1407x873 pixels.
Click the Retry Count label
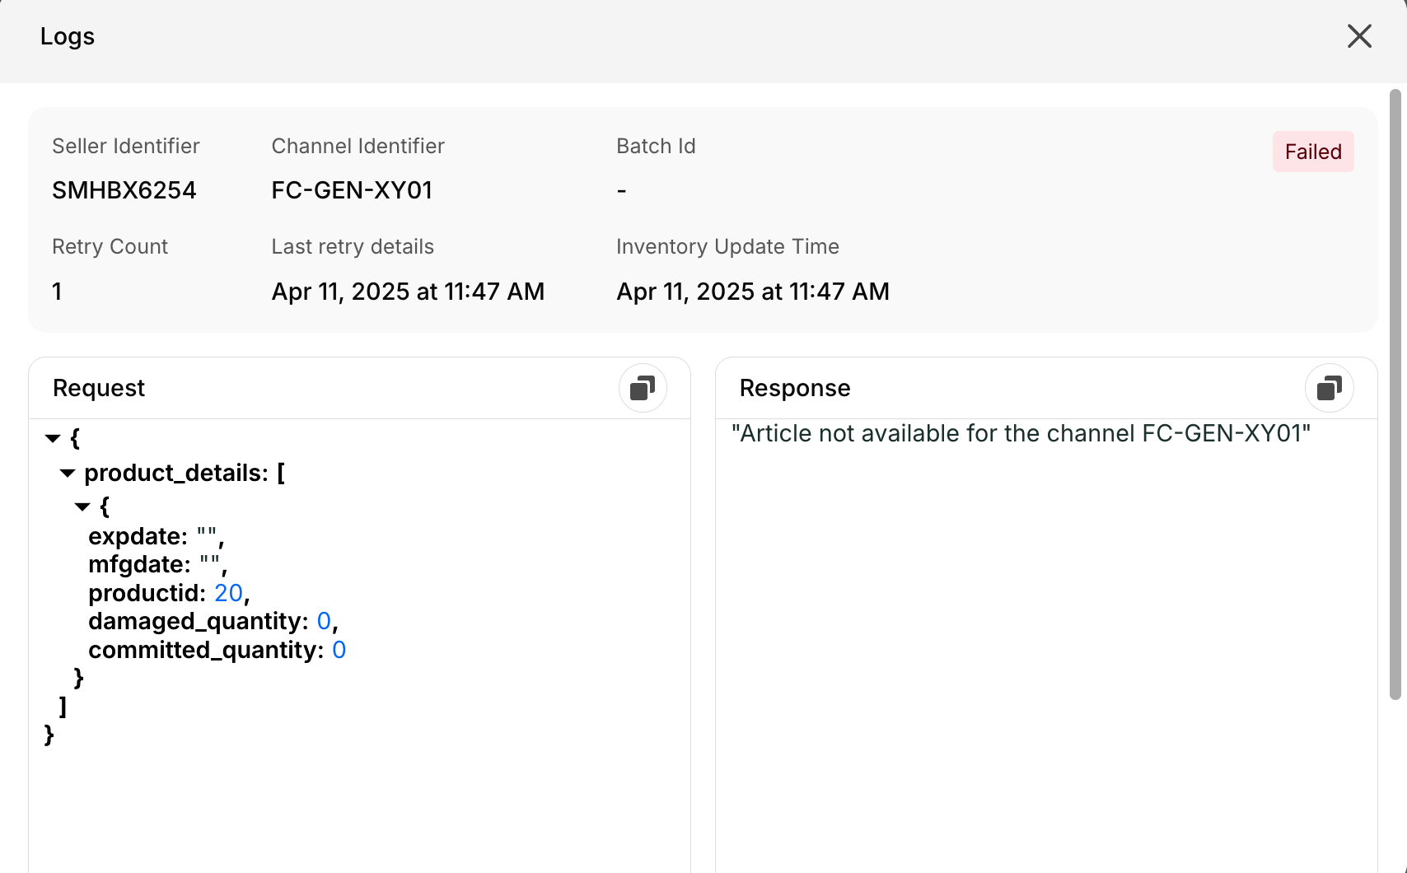pyautogui.click(x=110, y=246)
